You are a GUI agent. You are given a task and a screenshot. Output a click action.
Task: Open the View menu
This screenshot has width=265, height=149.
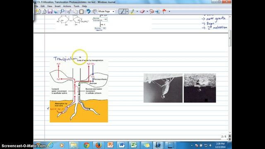click(x=50, y=6)
